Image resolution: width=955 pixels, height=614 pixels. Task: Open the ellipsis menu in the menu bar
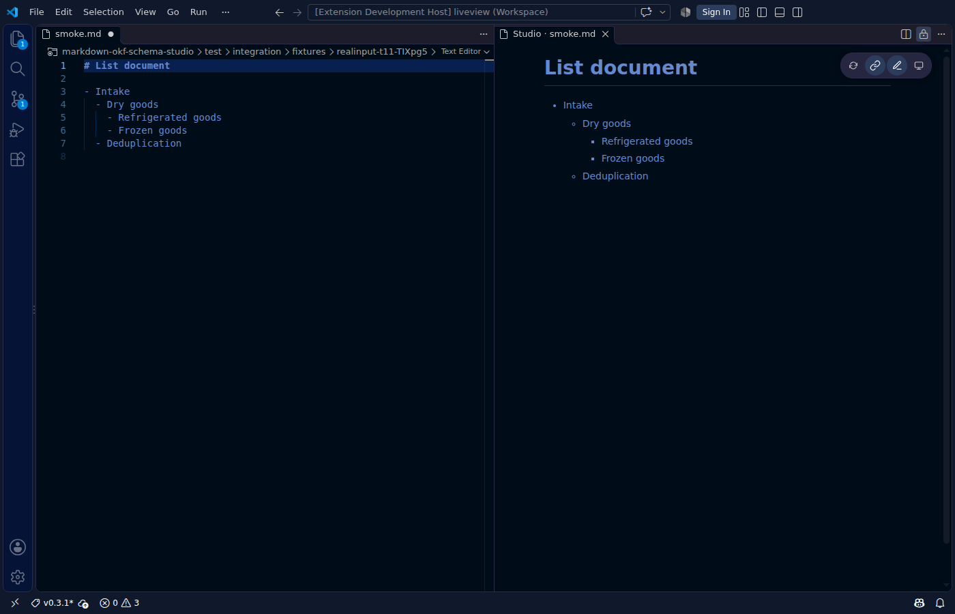(226, 12)
